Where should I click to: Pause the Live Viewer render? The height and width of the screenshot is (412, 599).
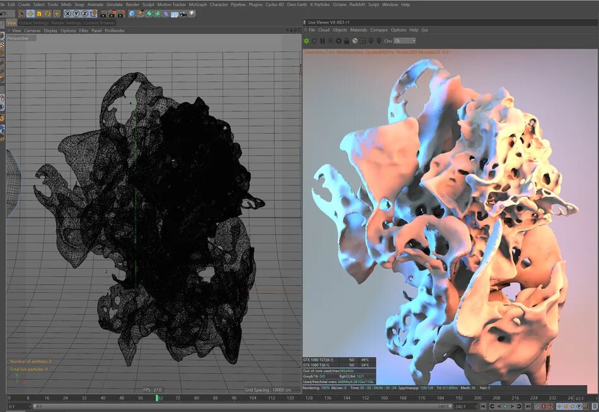(322, 41)
